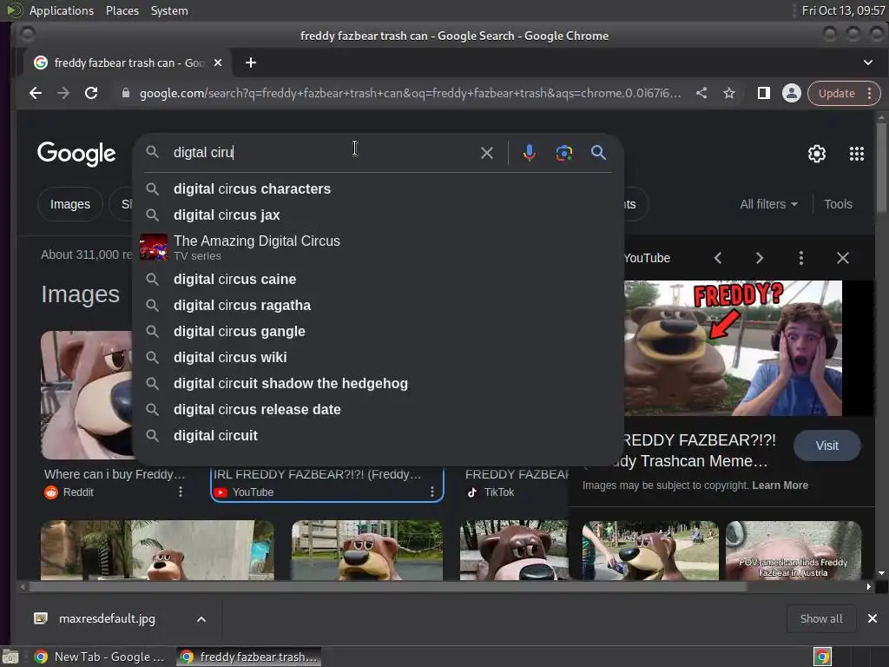Open Chrome three-dot menu
Image resolution: width=889 pixels, height=667 pixels.
click(870, 94)
